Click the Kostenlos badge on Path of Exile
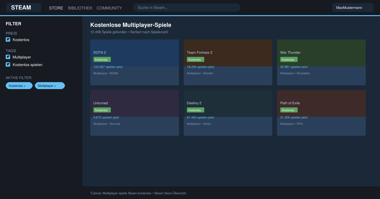The width and height of the screenshot is (380, 199). [x=289, y=110]
